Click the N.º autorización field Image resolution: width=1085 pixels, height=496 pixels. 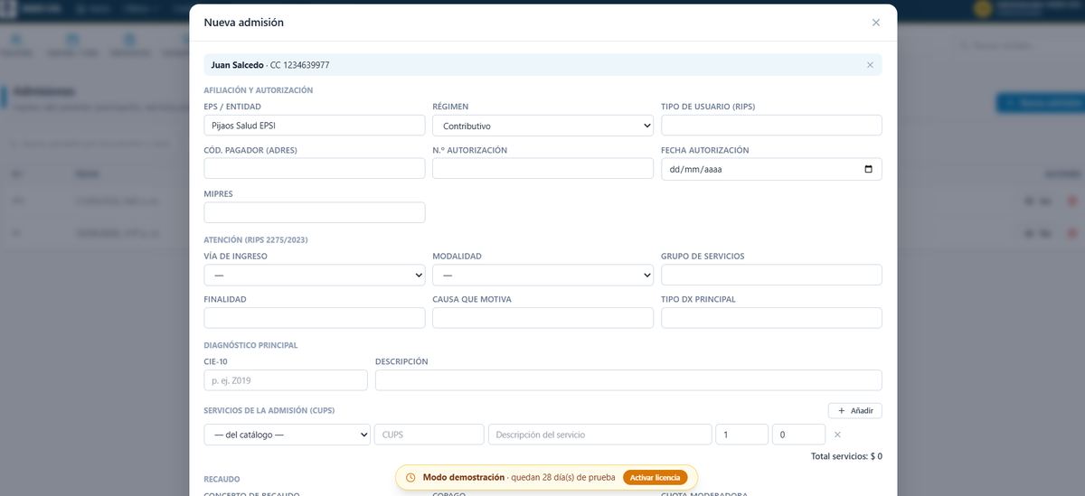point(542,169)
